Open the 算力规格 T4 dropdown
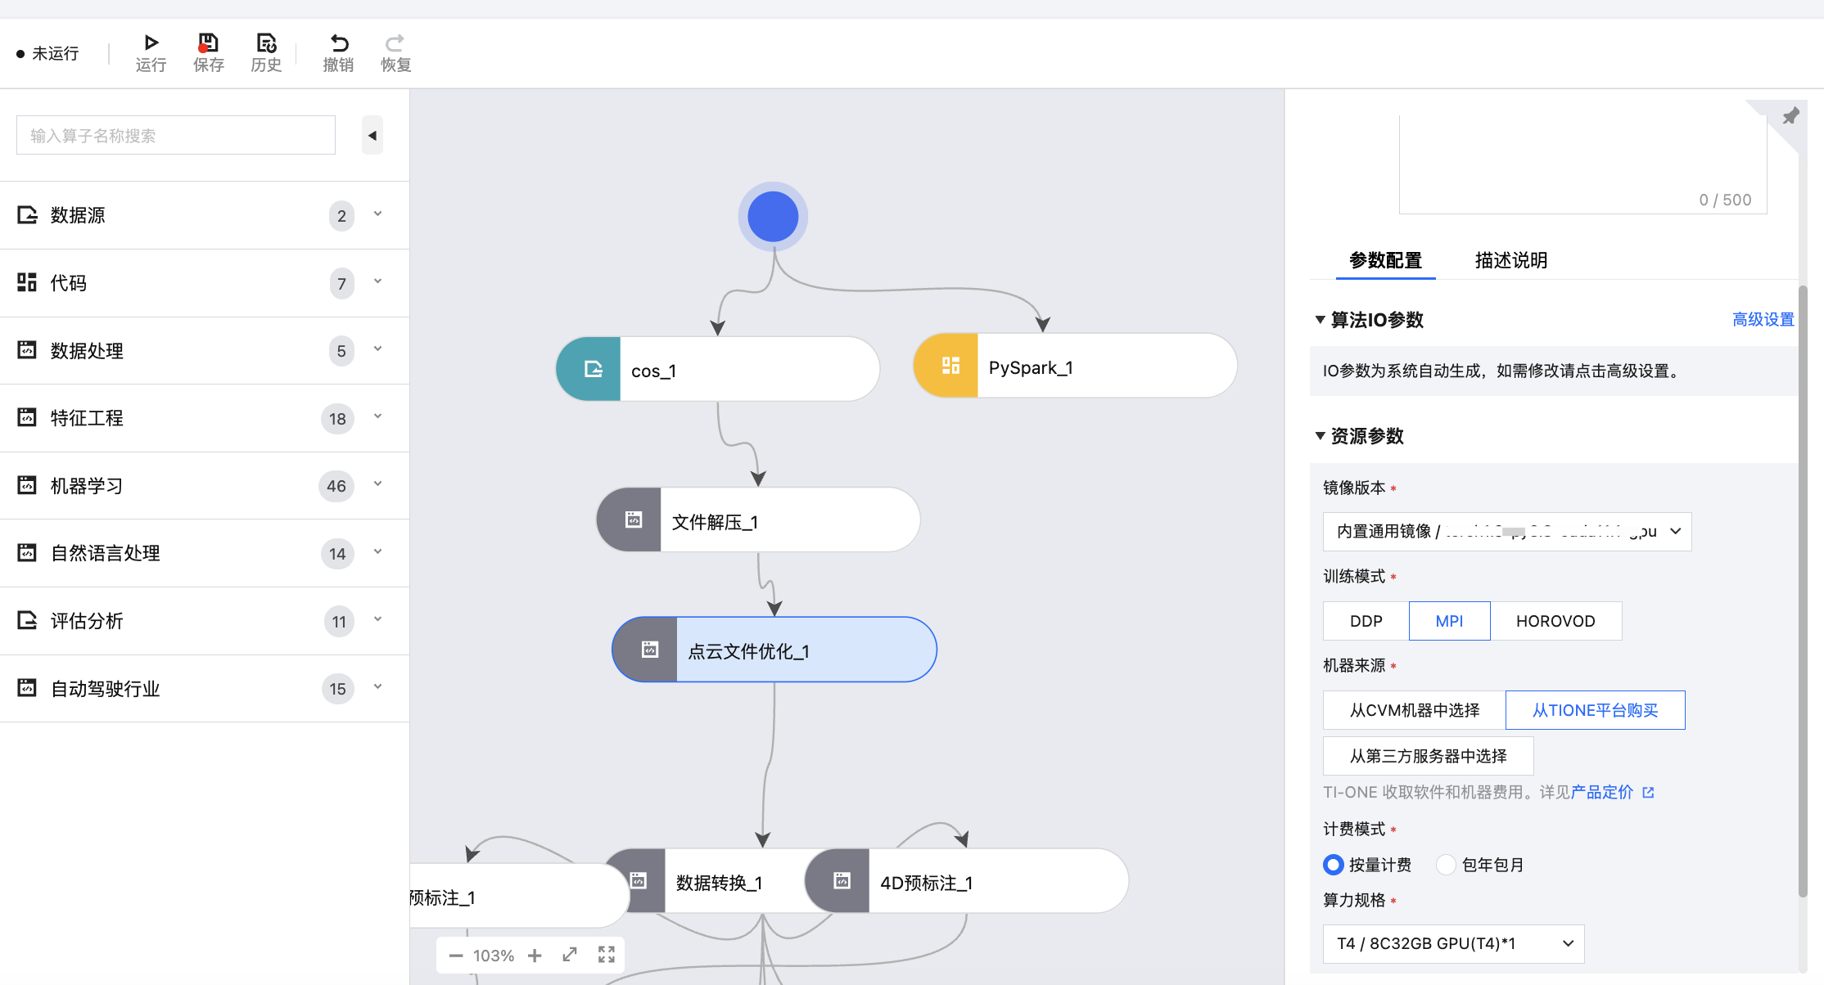This screenshot has width=1824, height=985. point(1453,943)
